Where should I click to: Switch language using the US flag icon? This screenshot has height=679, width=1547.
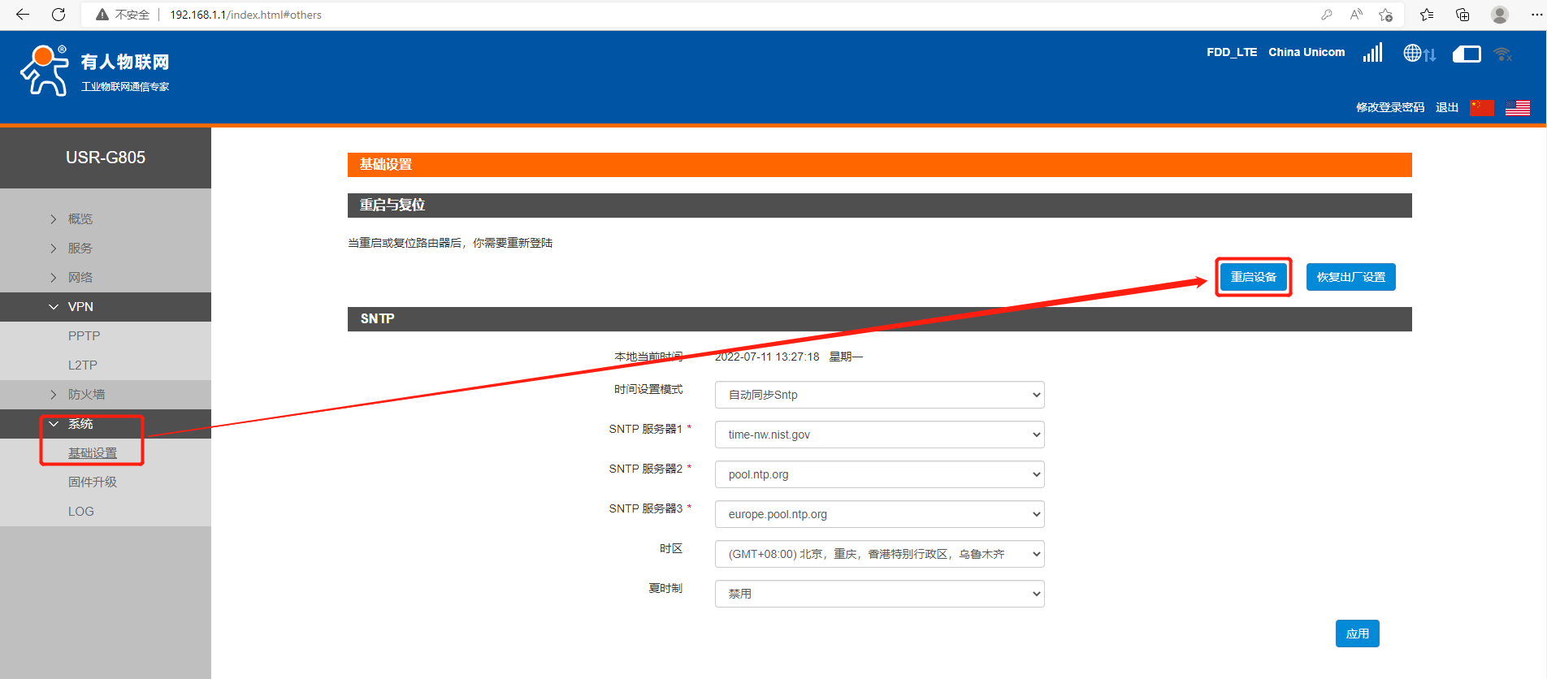pos(1517,108)
